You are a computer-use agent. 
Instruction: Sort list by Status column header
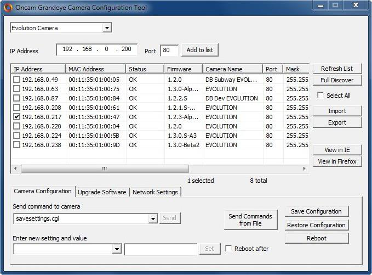tap(145, 69)
